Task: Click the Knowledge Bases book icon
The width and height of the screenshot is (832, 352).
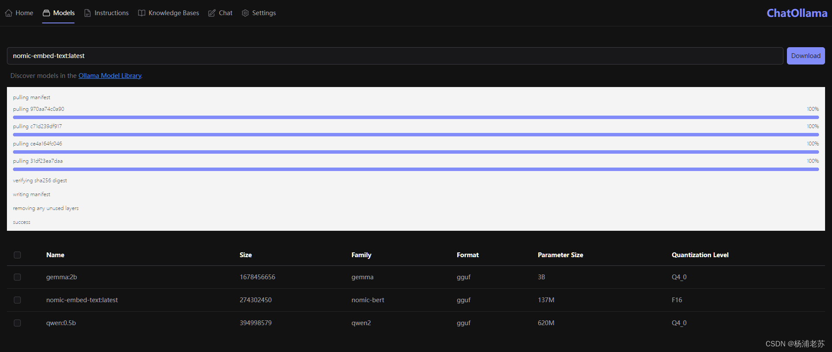Action: (142, 13)
